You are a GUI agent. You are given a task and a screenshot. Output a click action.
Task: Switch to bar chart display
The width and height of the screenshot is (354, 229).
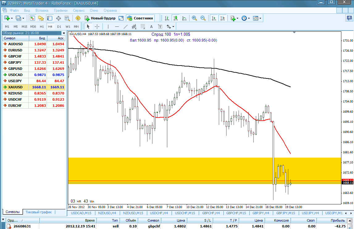coord(167,18)
